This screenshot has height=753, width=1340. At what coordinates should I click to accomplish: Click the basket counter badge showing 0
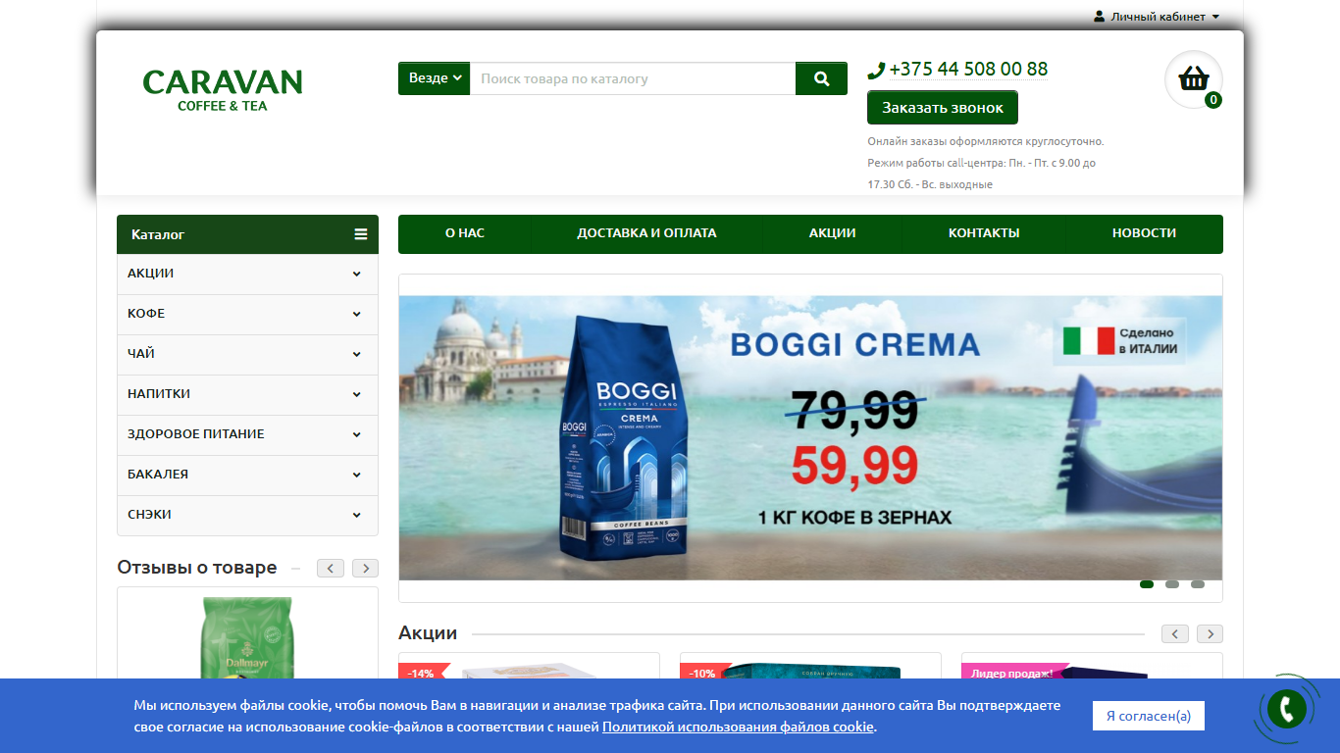click(1213, 99)
